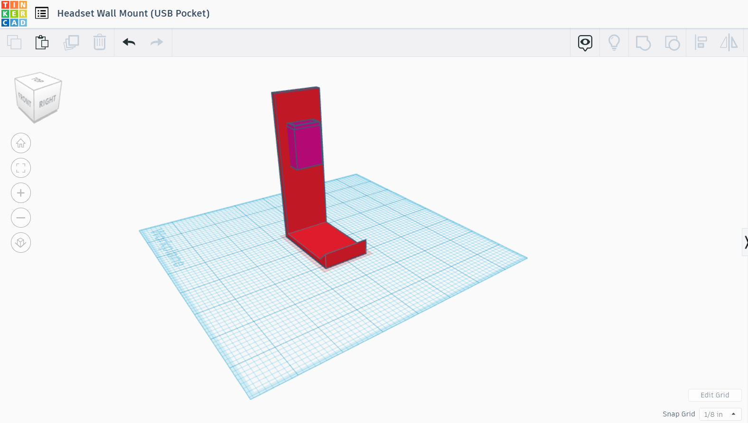Click the Delete trash icon
Image resolution: width=748 pixels, height=423 pixels.
100,43
